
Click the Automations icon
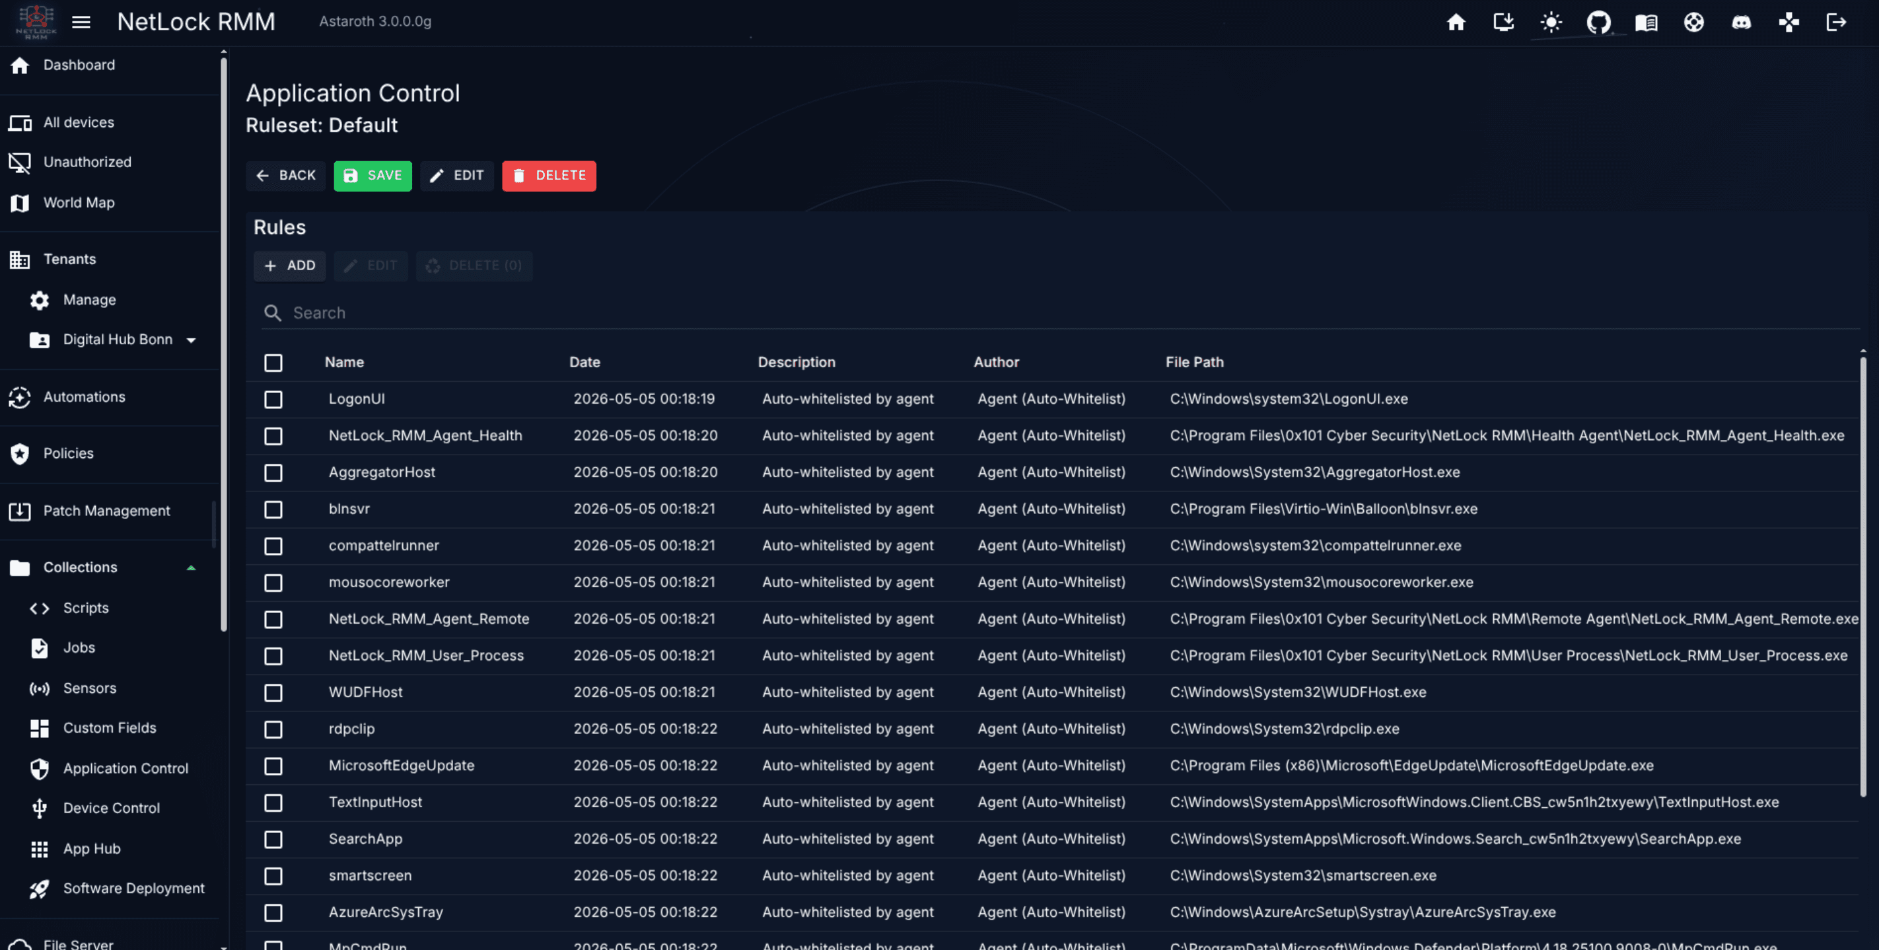pyautogui.click(x=20, y=397)
